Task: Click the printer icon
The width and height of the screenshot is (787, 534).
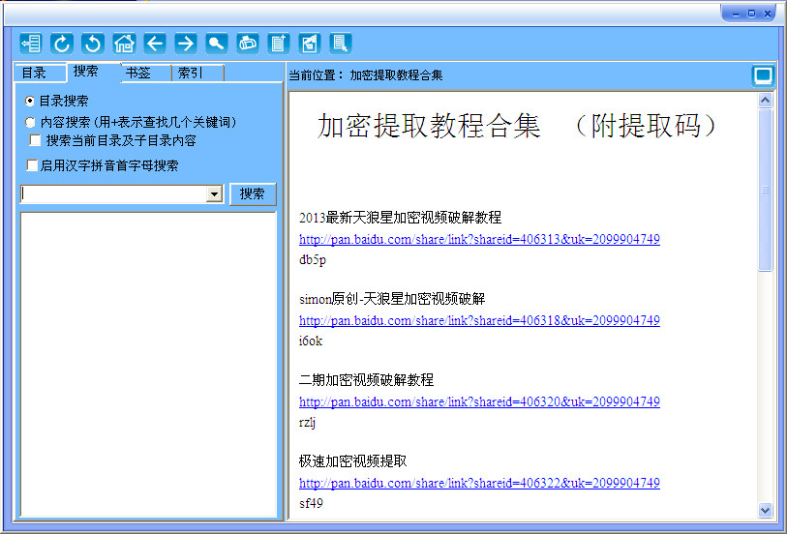Action: [248, 44]
